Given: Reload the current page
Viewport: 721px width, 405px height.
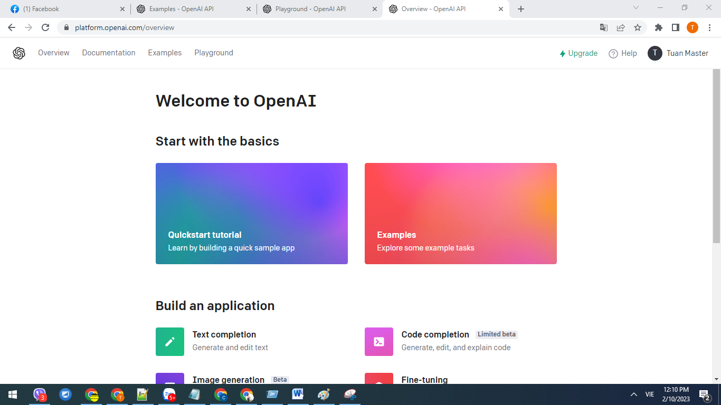Looking at the screenshot, I should pos(45,27).
